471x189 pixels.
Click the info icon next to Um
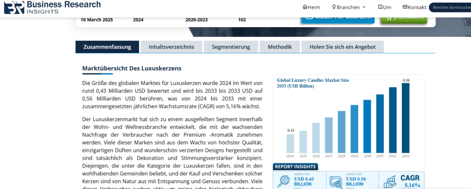(x=380, y=7)
